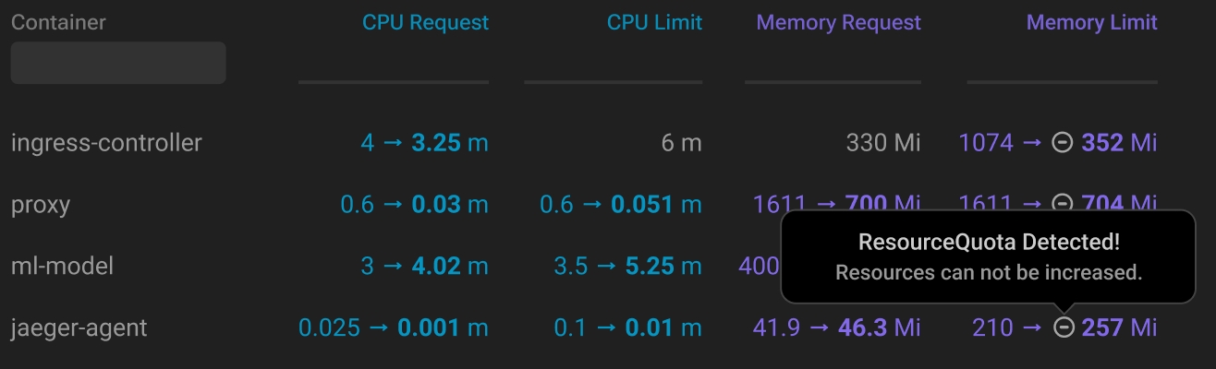Screen dimensions: 1216x369
Task: Select the proxy container name
Action: [x=41, y=204]
